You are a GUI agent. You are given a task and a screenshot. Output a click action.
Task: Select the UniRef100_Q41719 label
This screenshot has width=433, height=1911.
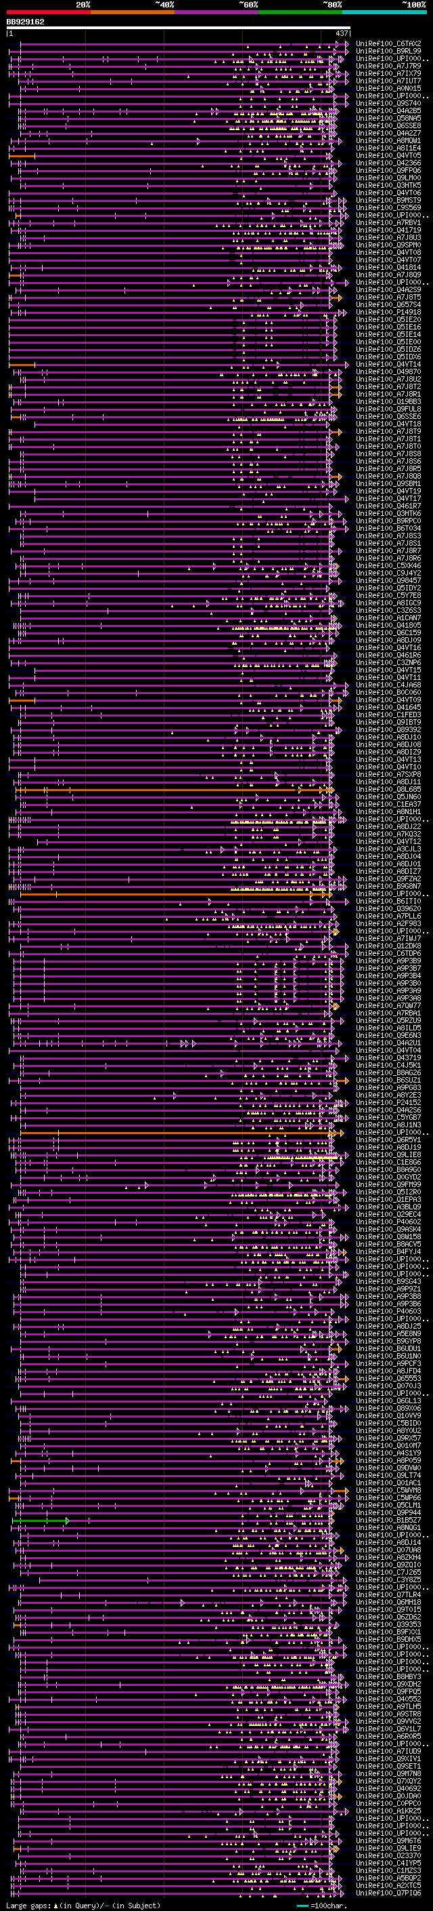point(388,230)
